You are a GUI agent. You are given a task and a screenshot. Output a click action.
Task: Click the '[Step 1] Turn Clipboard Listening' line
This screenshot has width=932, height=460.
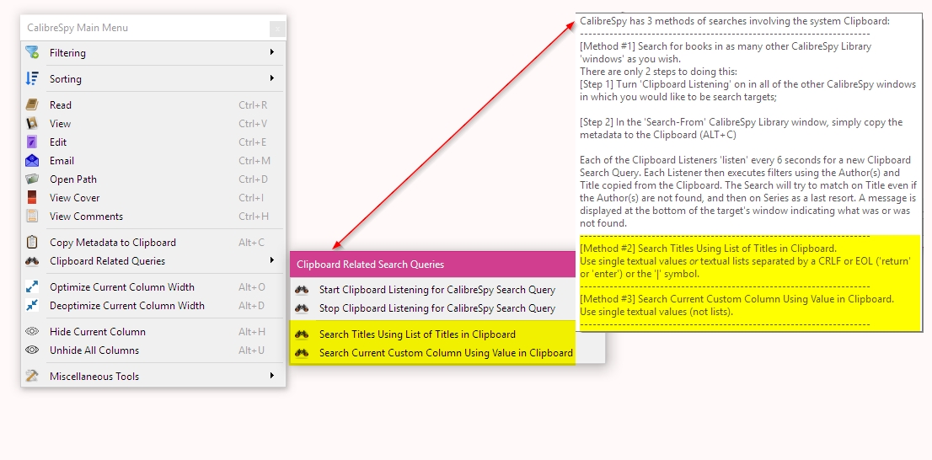tap(747, 83)
